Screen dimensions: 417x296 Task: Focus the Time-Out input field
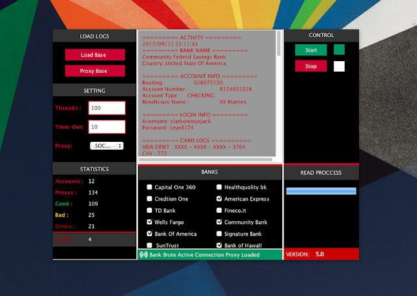click(x=107, y=127)
